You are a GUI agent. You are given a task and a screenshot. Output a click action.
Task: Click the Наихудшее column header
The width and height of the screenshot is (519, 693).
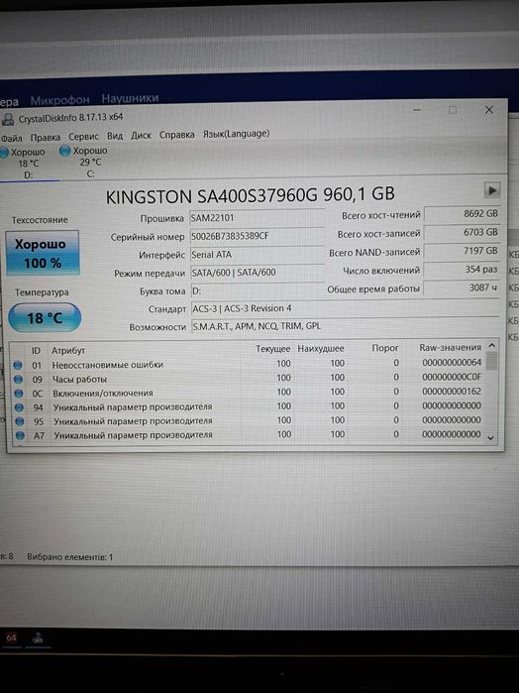coord(321,348)
